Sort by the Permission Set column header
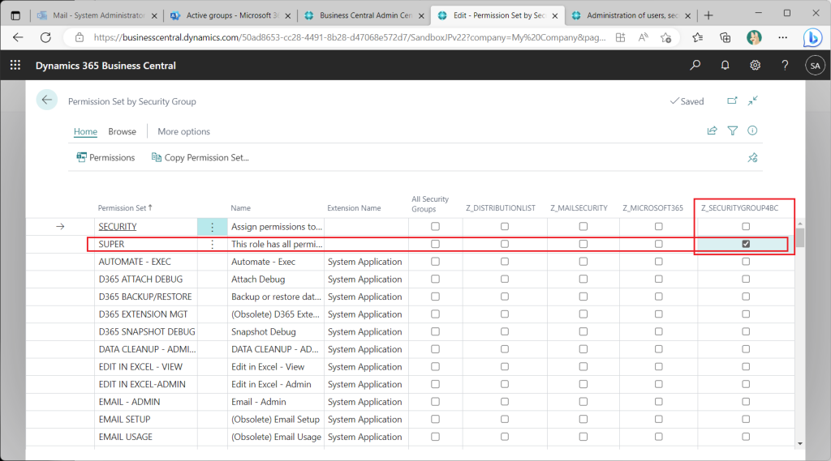 click(x=124, y=208)
